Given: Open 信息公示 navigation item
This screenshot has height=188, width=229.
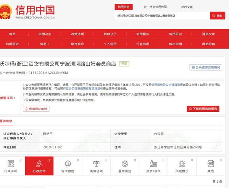Looking at the screenshot, I should coord(110,34).
